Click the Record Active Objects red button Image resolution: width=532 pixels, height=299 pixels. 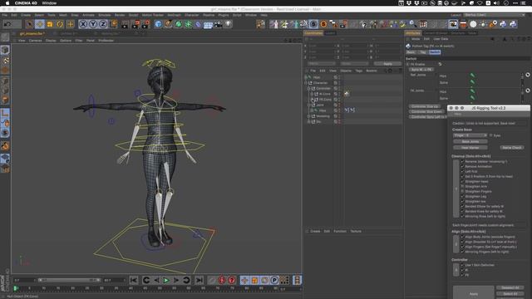pyautogui.click(x=222, y=280)
